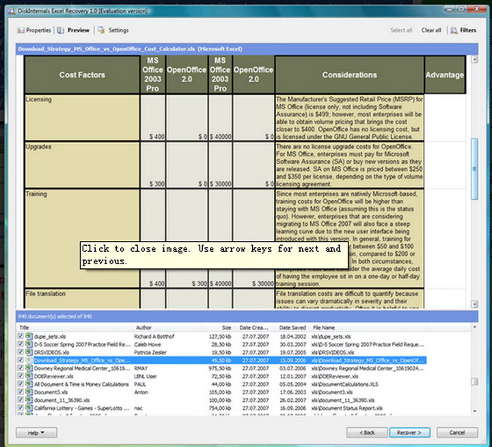The width and height of the screenshot is (492, 447).
Task: Uncheck the dupe_sets.xls checkbox
Action: click(x=21, y=337)
